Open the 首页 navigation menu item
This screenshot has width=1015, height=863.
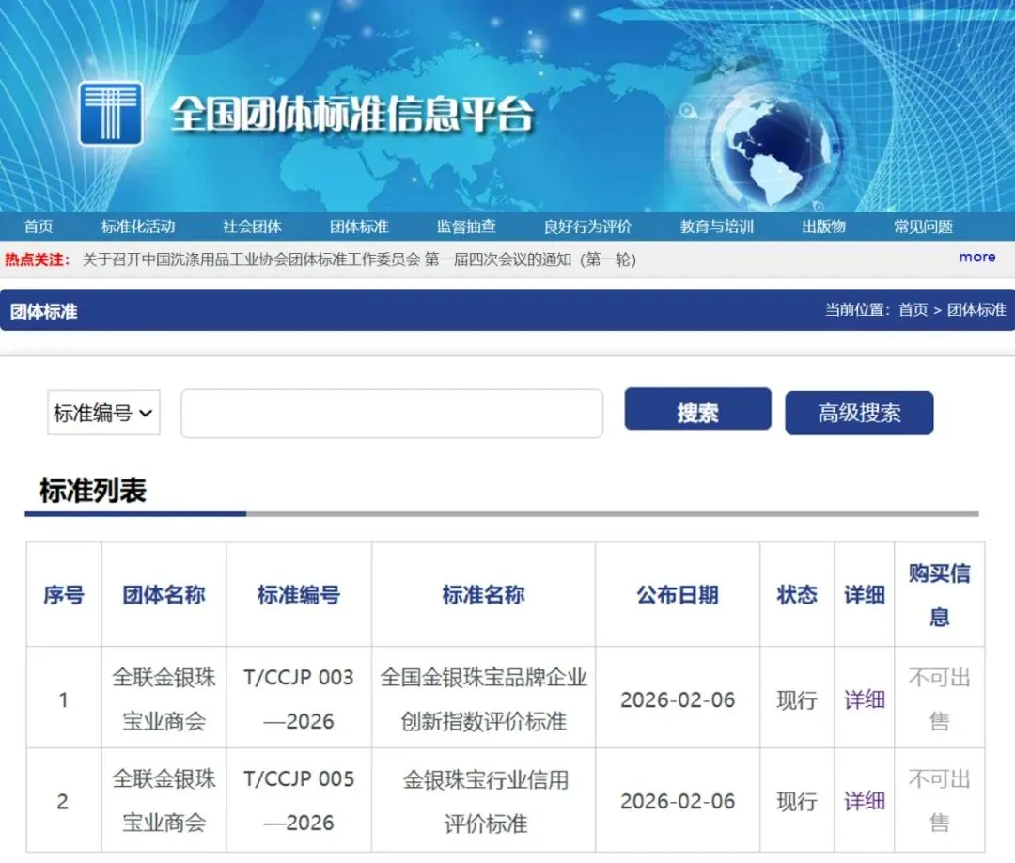pos(39,227)
